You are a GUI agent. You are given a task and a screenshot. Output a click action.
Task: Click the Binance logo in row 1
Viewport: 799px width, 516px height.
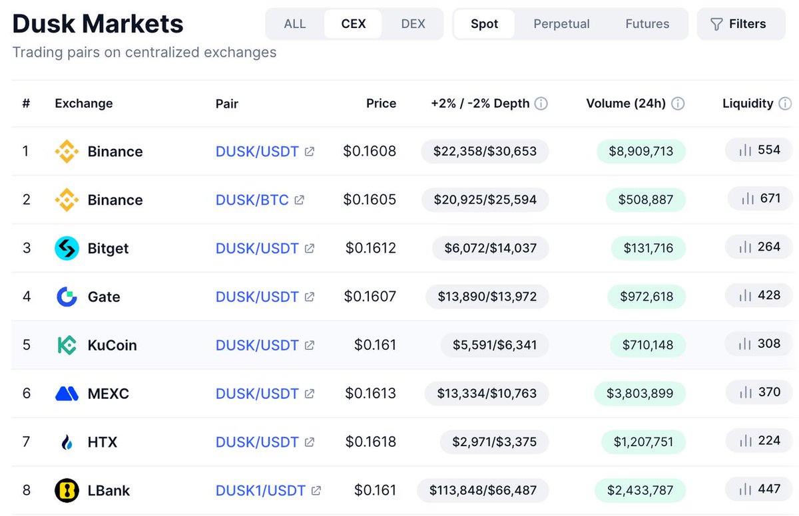[67, 152]
